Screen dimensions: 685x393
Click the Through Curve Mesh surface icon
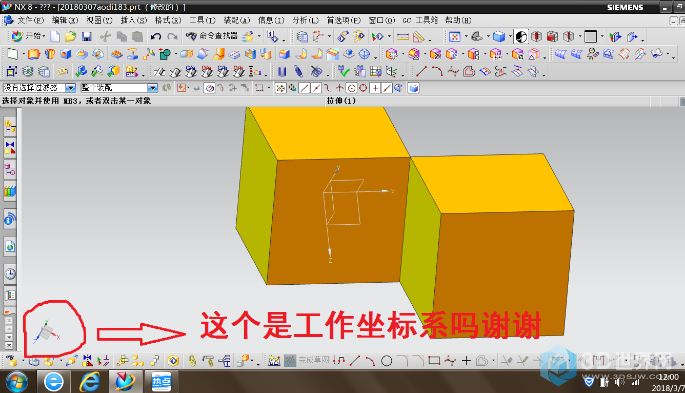pyautogui.click(x=577, y=54)
